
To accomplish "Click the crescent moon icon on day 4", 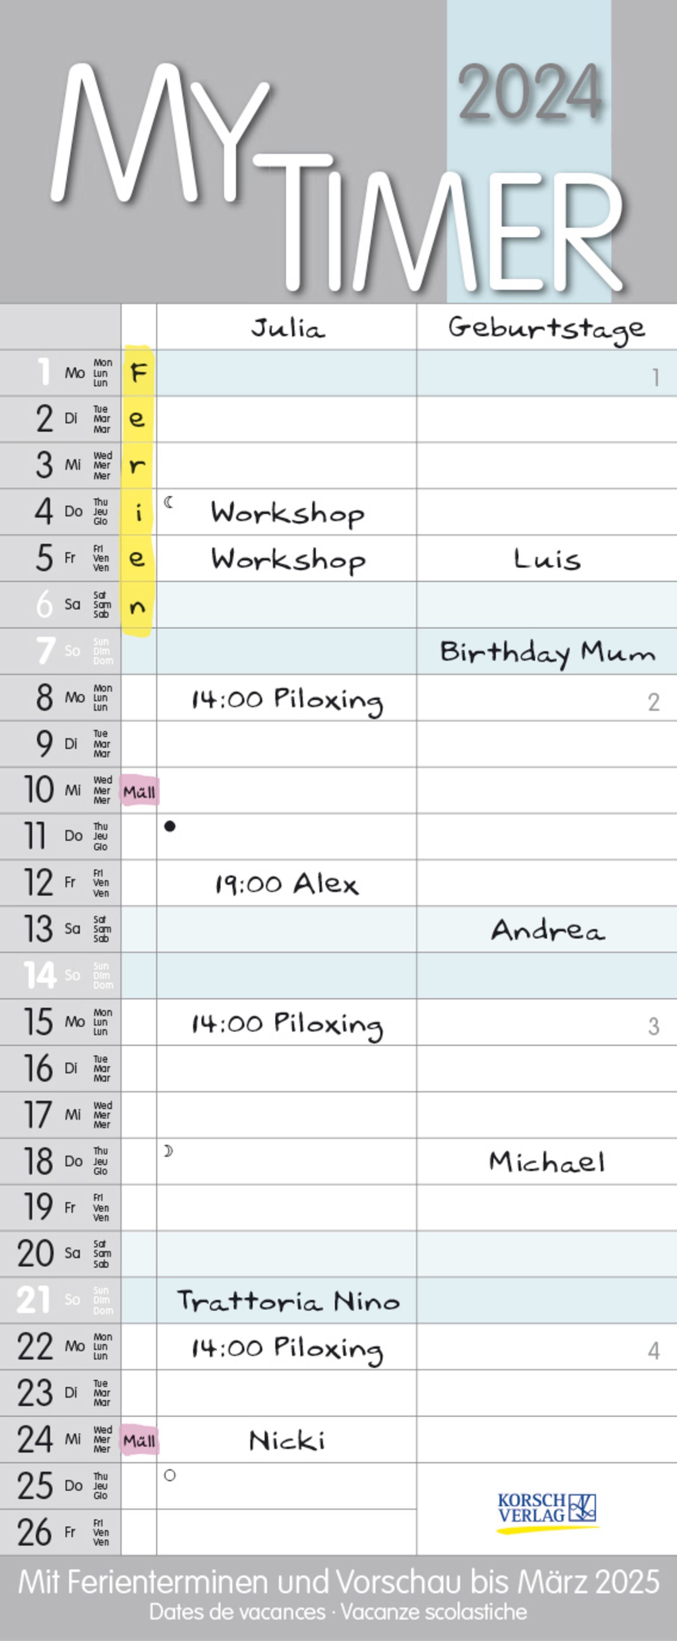I will click(x=169, y=503).
